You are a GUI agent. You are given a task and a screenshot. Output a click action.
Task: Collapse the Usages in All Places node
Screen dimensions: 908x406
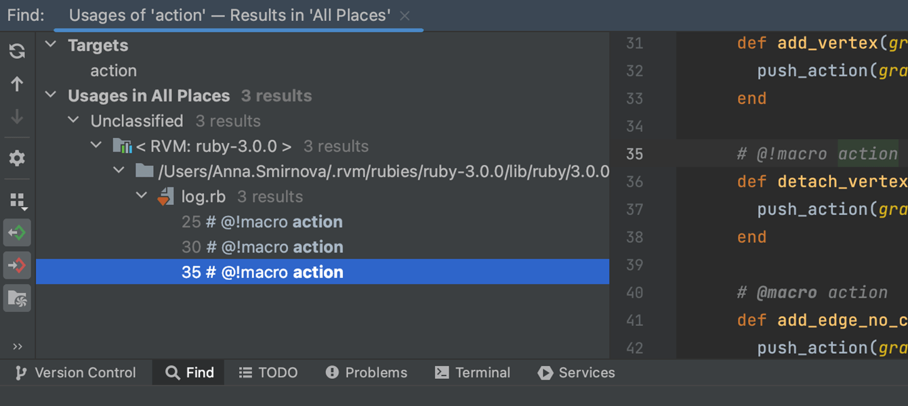pyautogui.click(x=51, y=95)
